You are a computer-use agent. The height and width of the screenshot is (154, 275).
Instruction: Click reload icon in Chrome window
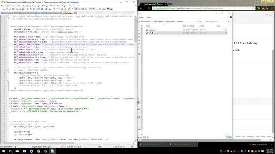pos(149,9)
